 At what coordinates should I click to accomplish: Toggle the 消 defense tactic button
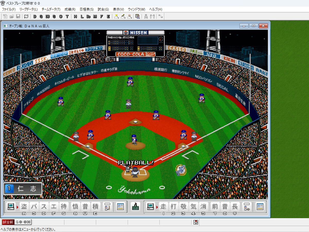pos(203,206)
